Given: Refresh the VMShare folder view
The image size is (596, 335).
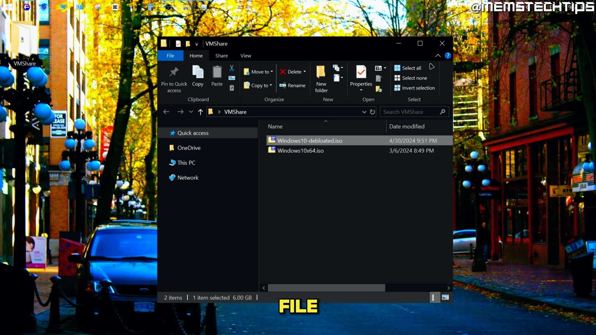Looking at the screenshot, I should click(372, 112).
